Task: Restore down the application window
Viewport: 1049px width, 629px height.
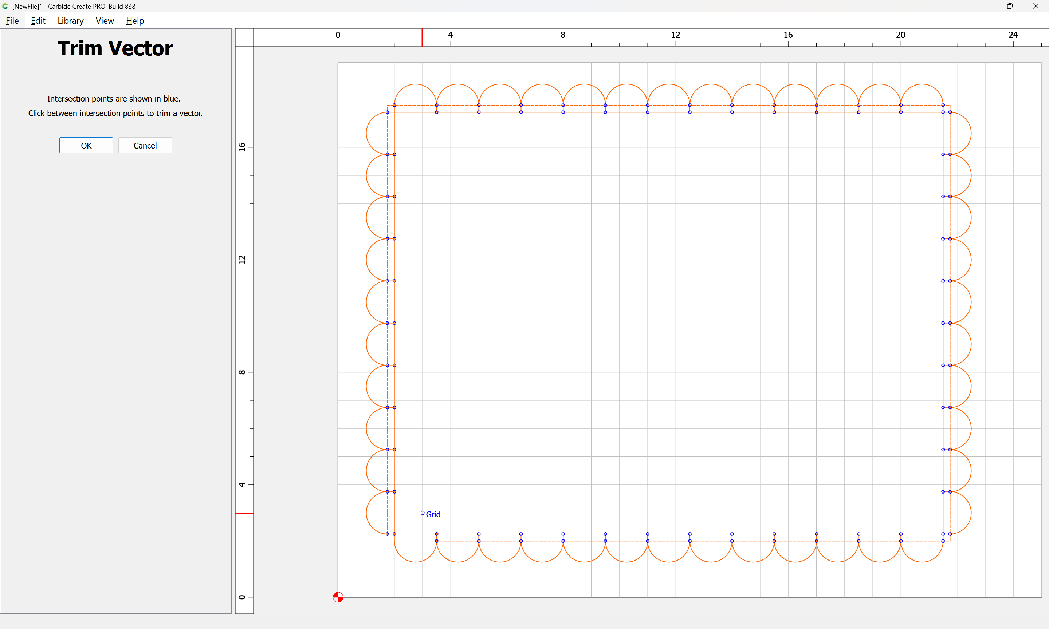Action: point(1010,6)
